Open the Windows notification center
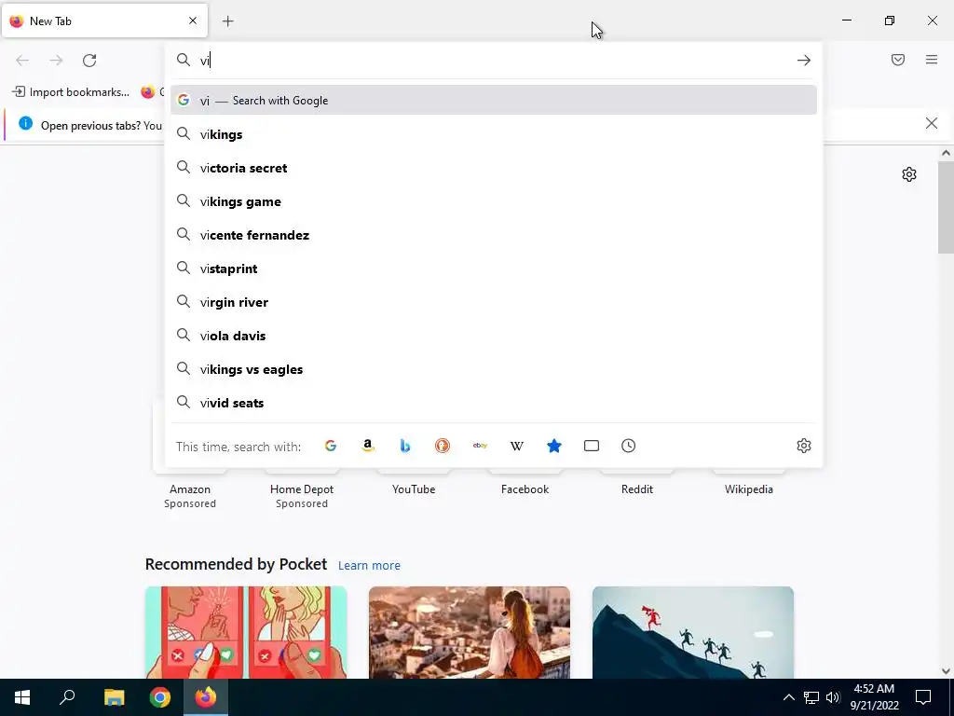Viewport: 954px width, 716px height. click(x=923, y=697)
